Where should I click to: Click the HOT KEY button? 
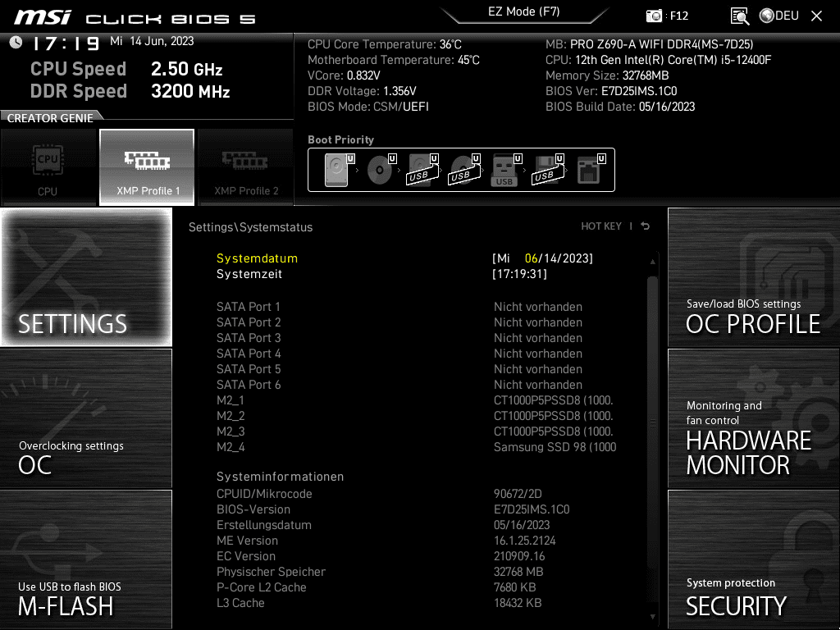pos(601,226)
